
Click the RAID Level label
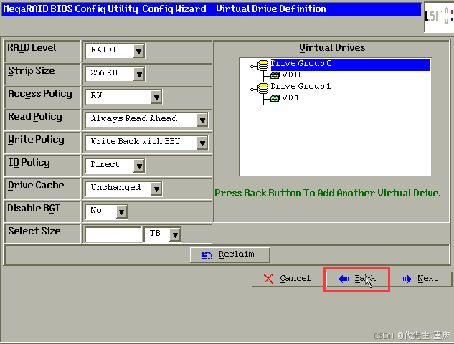point(32,48)
